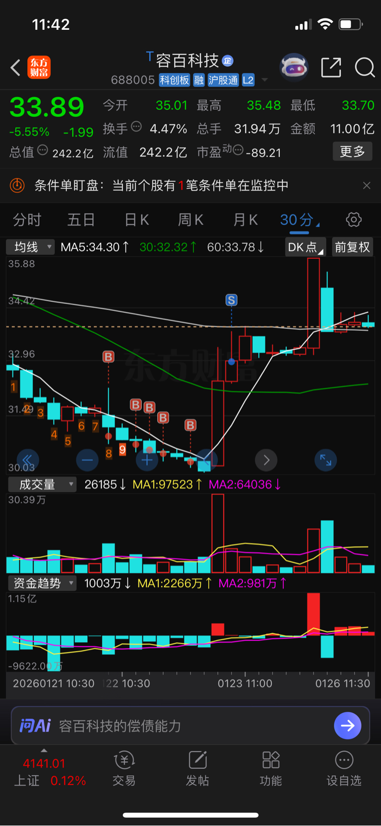Tap the right arrow chart scroll button
This screenshot has height=826, width=381.
[266, 460]
